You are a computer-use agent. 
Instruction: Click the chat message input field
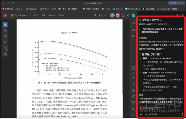162,115
